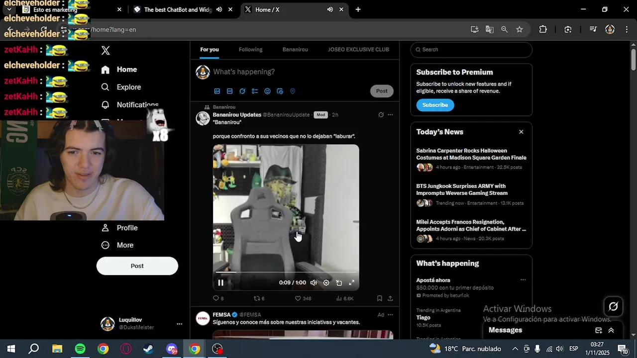Pause the playing video
This screenshot has height=358, width=637.
pos(220,282)
